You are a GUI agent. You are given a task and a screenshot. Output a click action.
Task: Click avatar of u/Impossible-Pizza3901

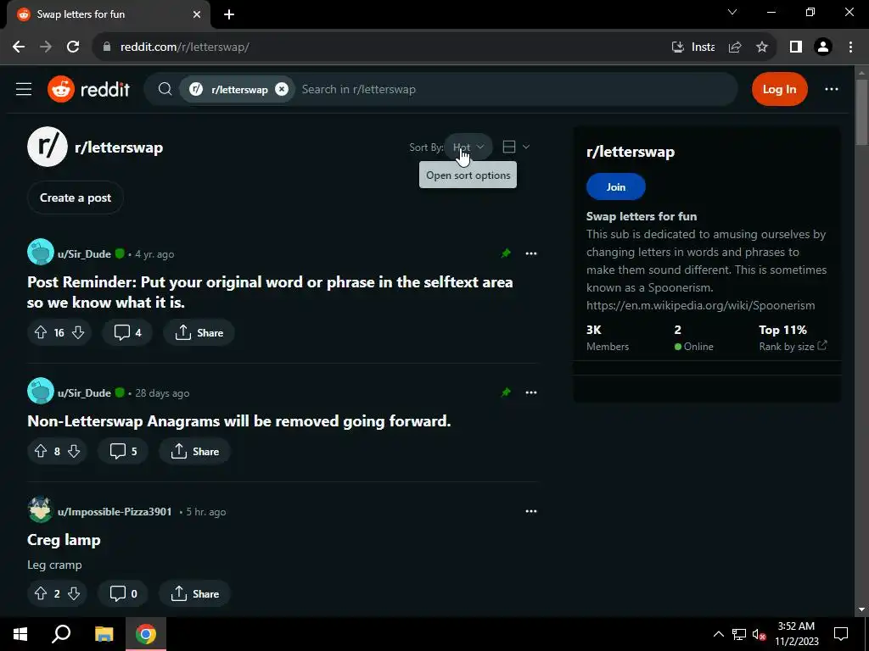pyautogui.click(x=41, y=509)
